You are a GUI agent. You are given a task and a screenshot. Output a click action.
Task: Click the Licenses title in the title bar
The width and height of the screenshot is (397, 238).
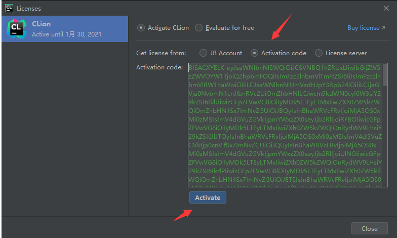pos(29,8)
